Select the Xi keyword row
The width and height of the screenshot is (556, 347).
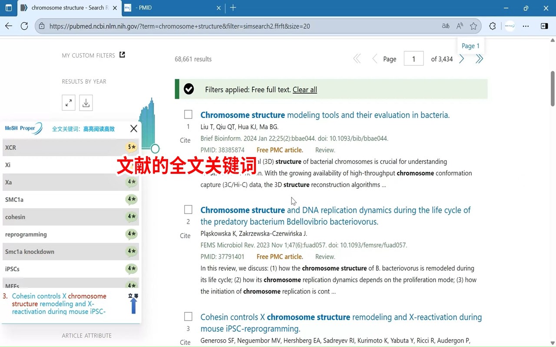71,165
